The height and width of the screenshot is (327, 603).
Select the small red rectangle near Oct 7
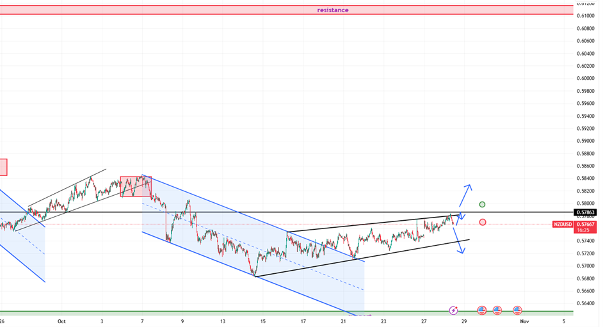136,186
